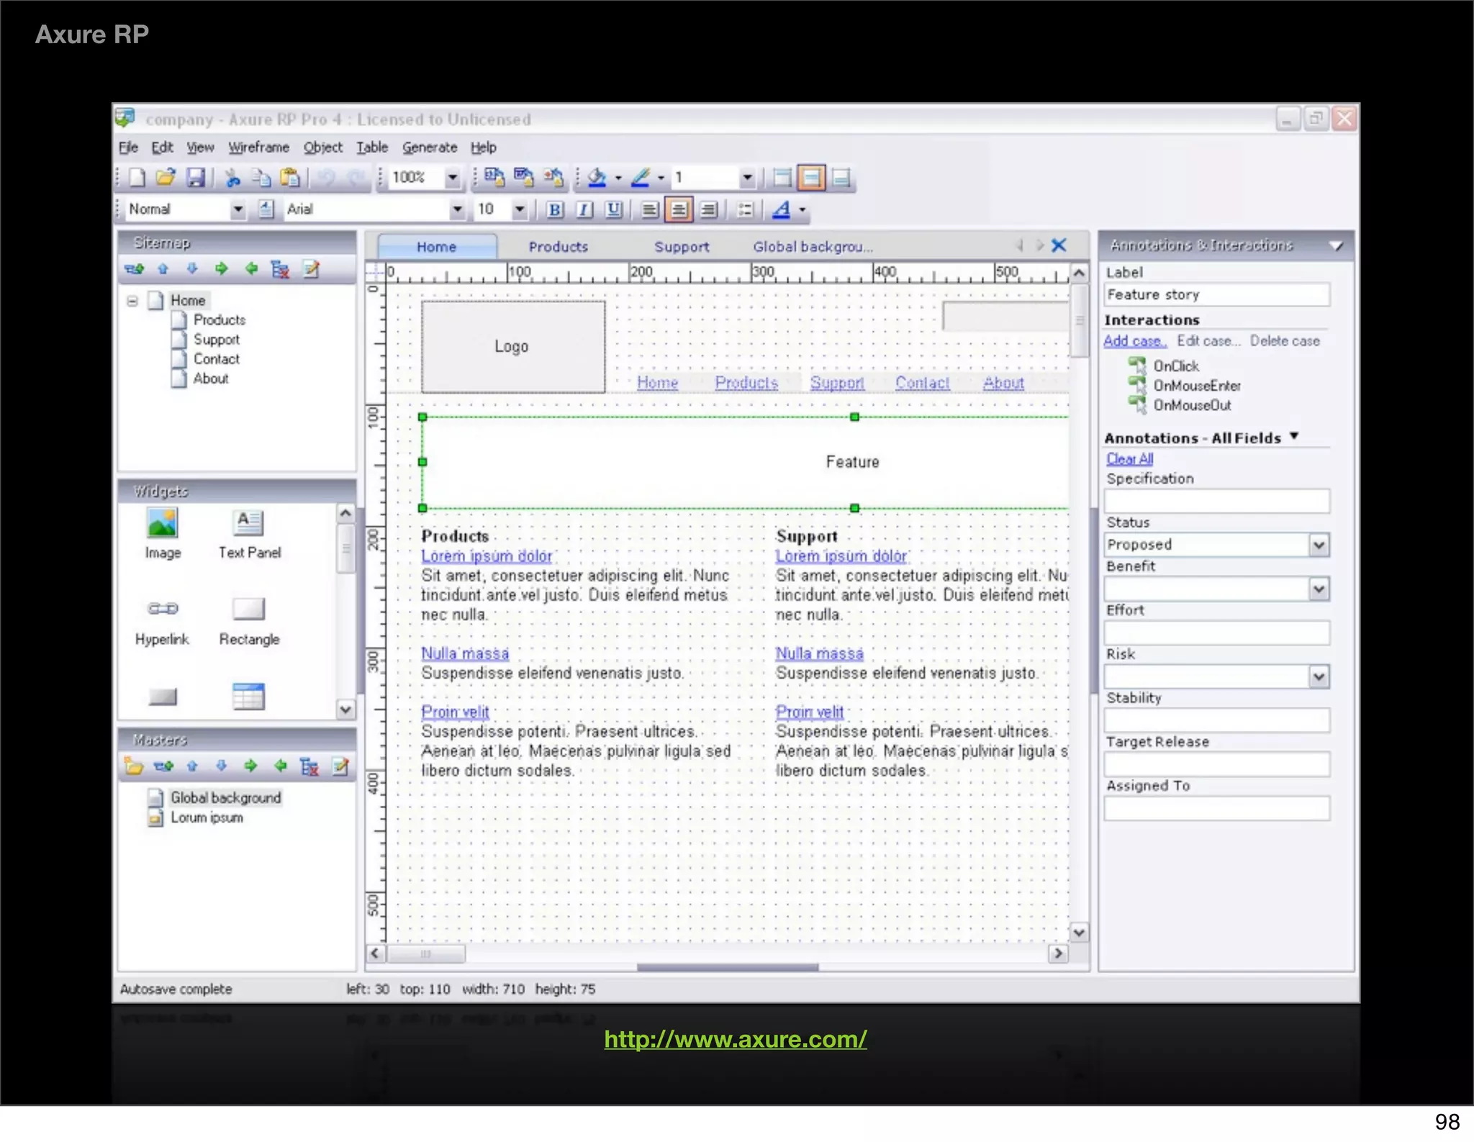This screenshot has height=1142, width=1474.
Task: Click the Delete case link
Action: tap(1285, 341)
